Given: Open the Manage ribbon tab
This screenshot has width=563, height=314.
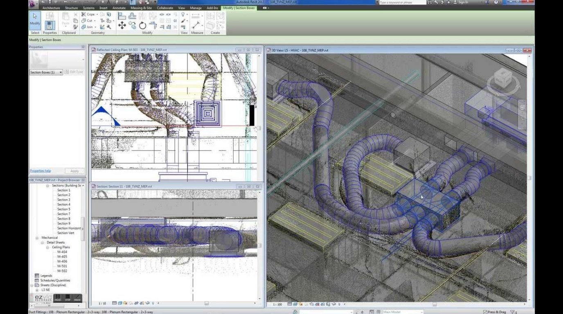Looking at the screenshot, I should [196, 8].
